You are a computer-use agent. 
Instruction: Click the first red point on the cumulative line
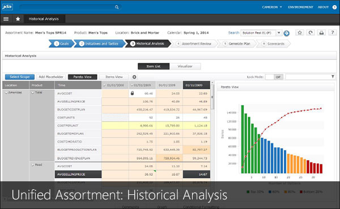[x=243, y=167]
